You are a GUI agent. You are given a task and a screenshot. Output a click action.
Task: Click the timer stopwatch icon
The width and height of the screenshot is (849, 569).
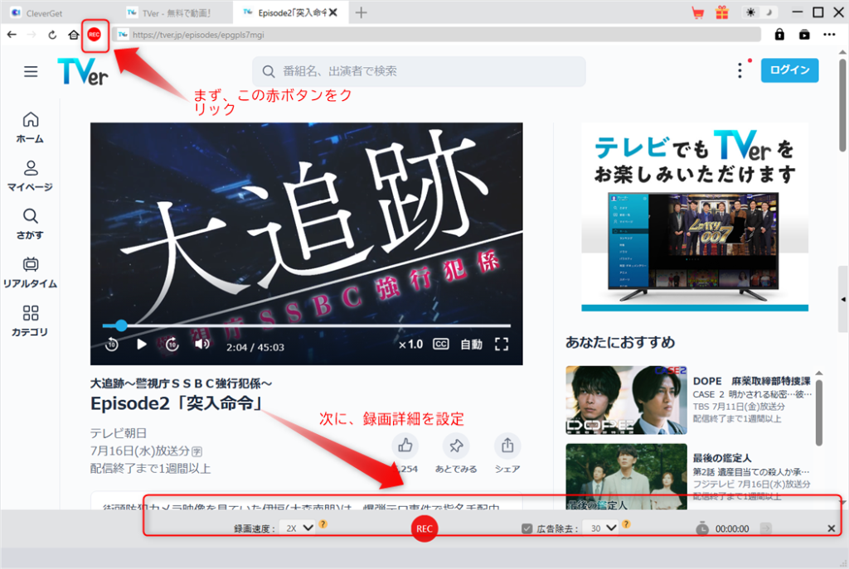pos(701,528)
